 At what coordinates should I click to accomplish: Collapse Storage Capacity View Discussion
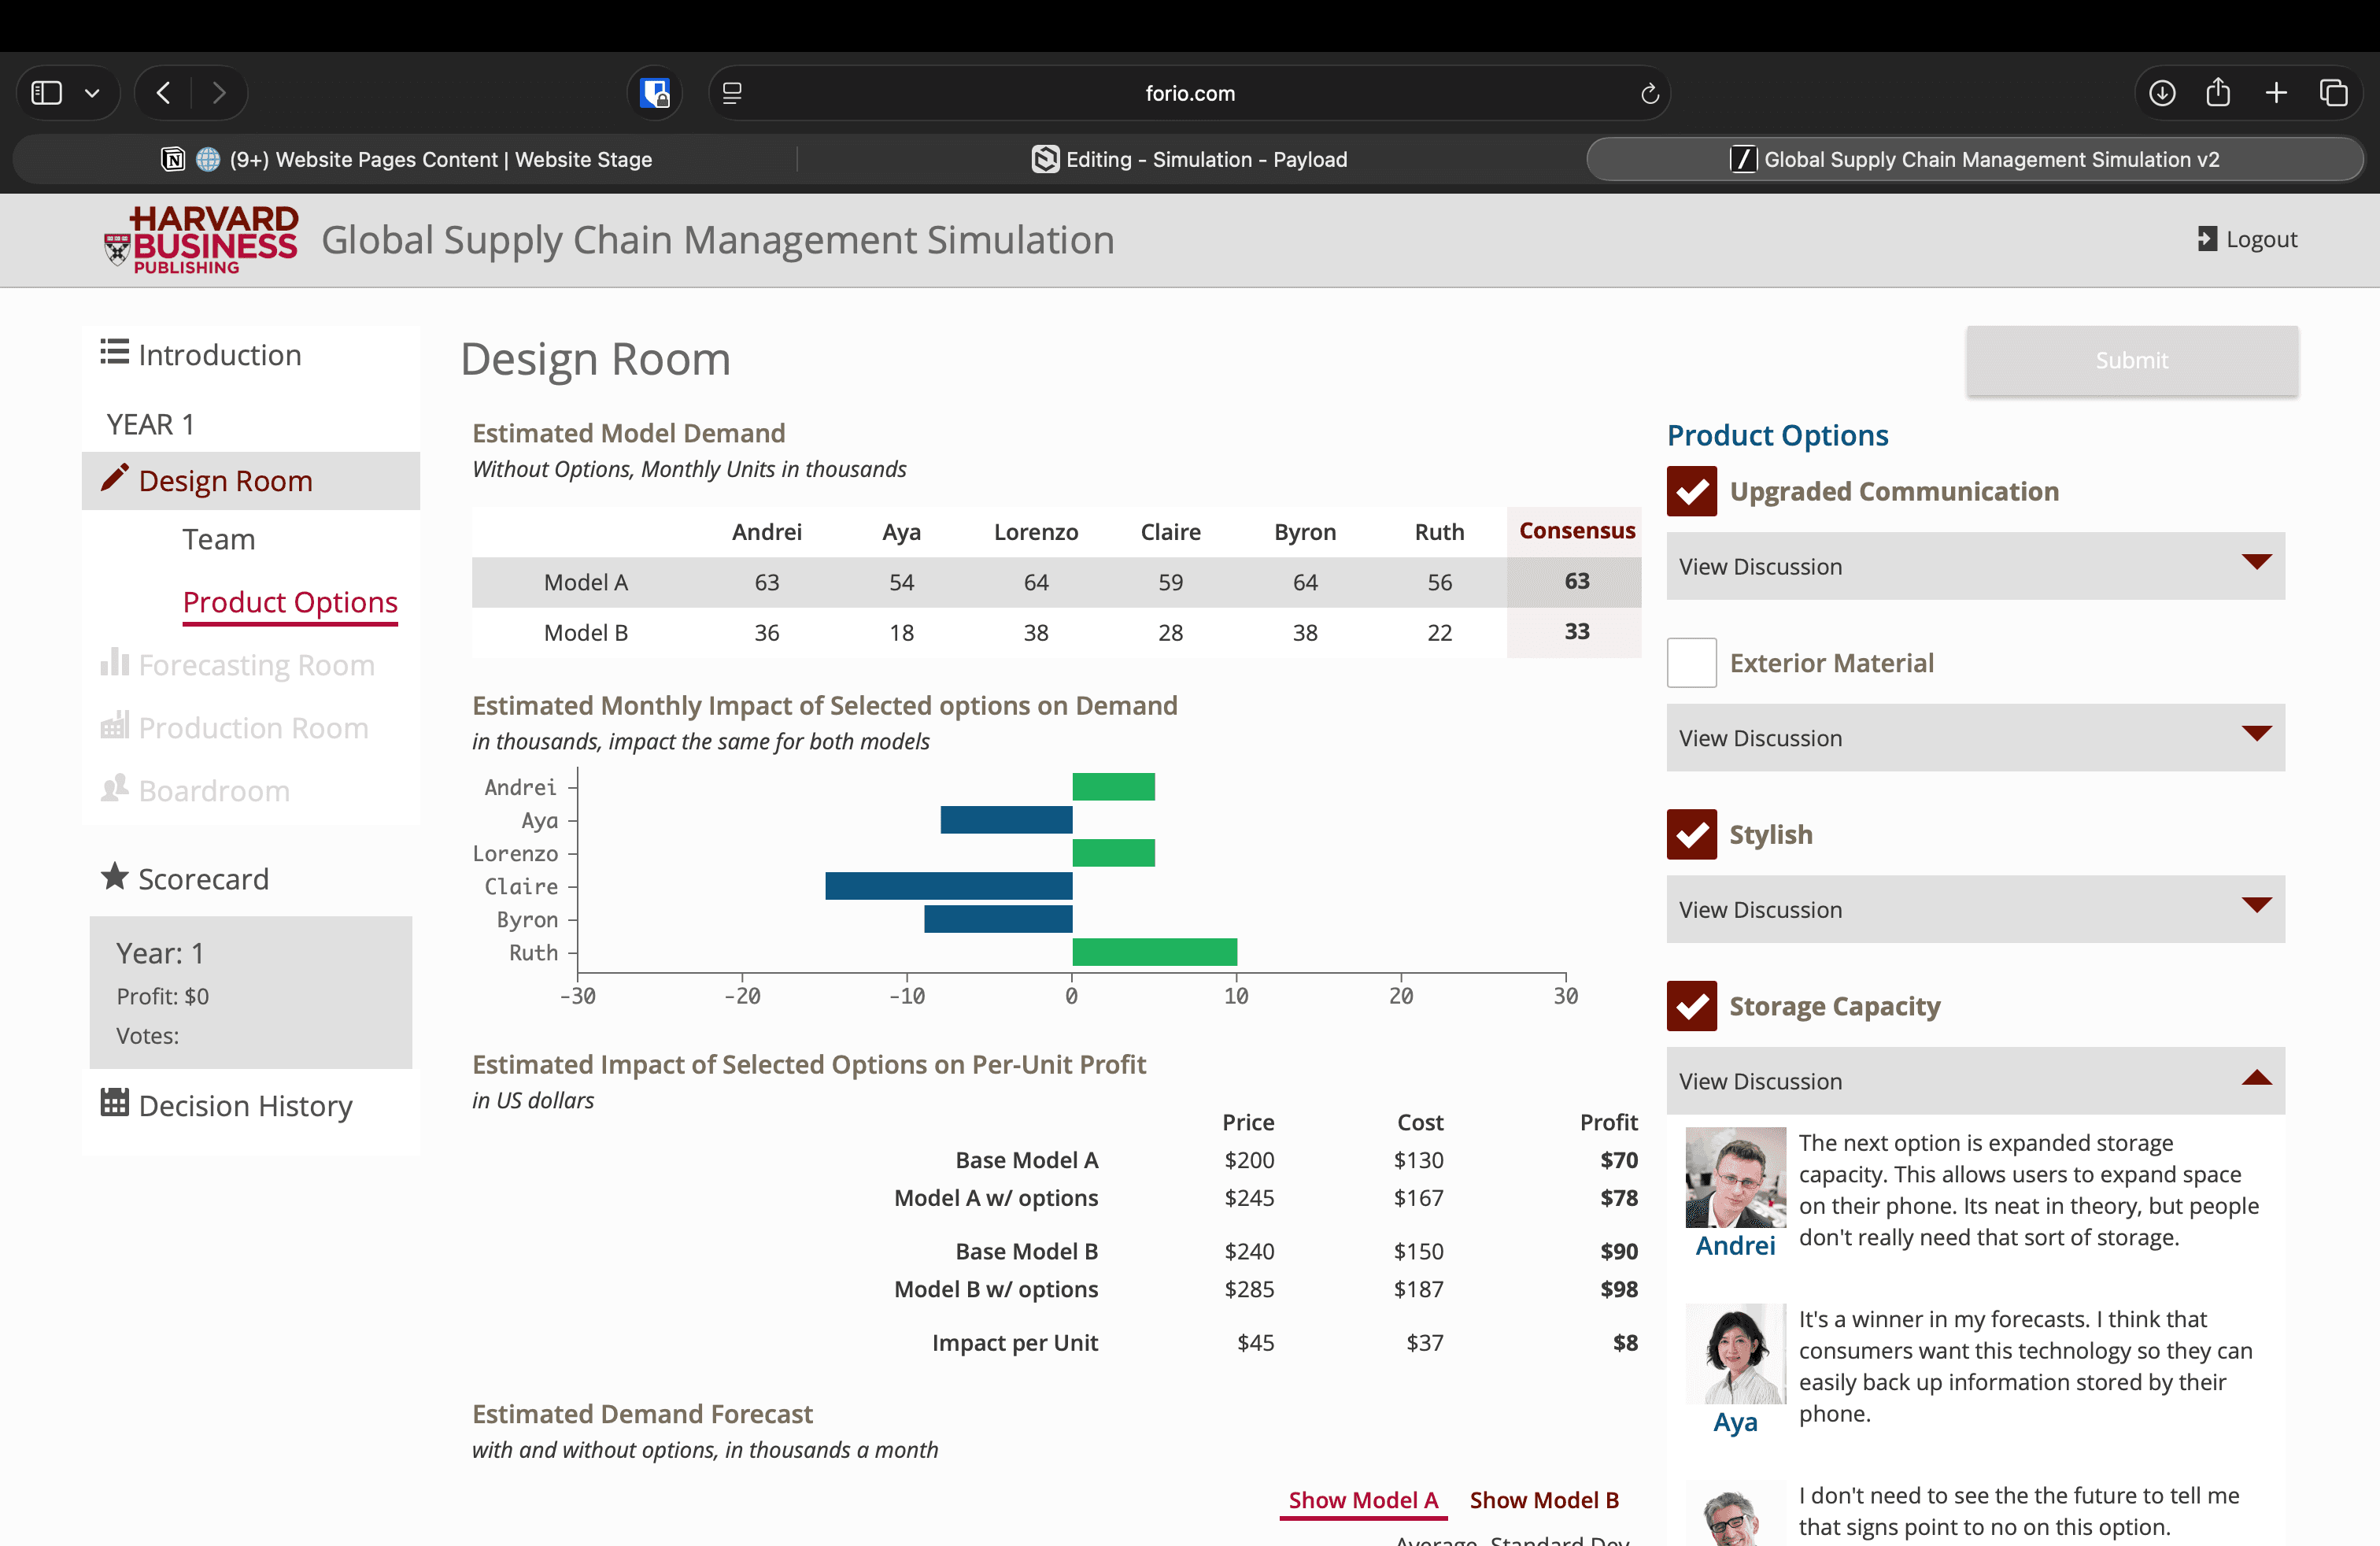tap(1974, 1081)
